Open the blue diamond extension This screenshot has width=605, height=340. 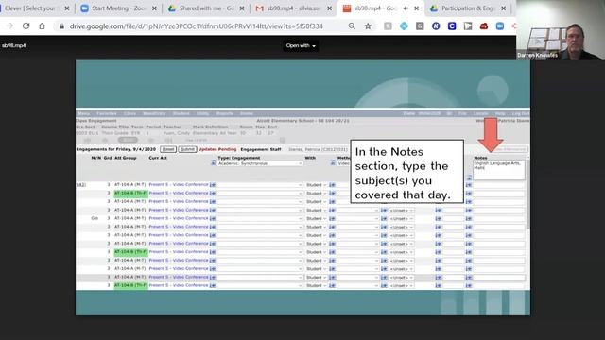click(x=404, y=25)
